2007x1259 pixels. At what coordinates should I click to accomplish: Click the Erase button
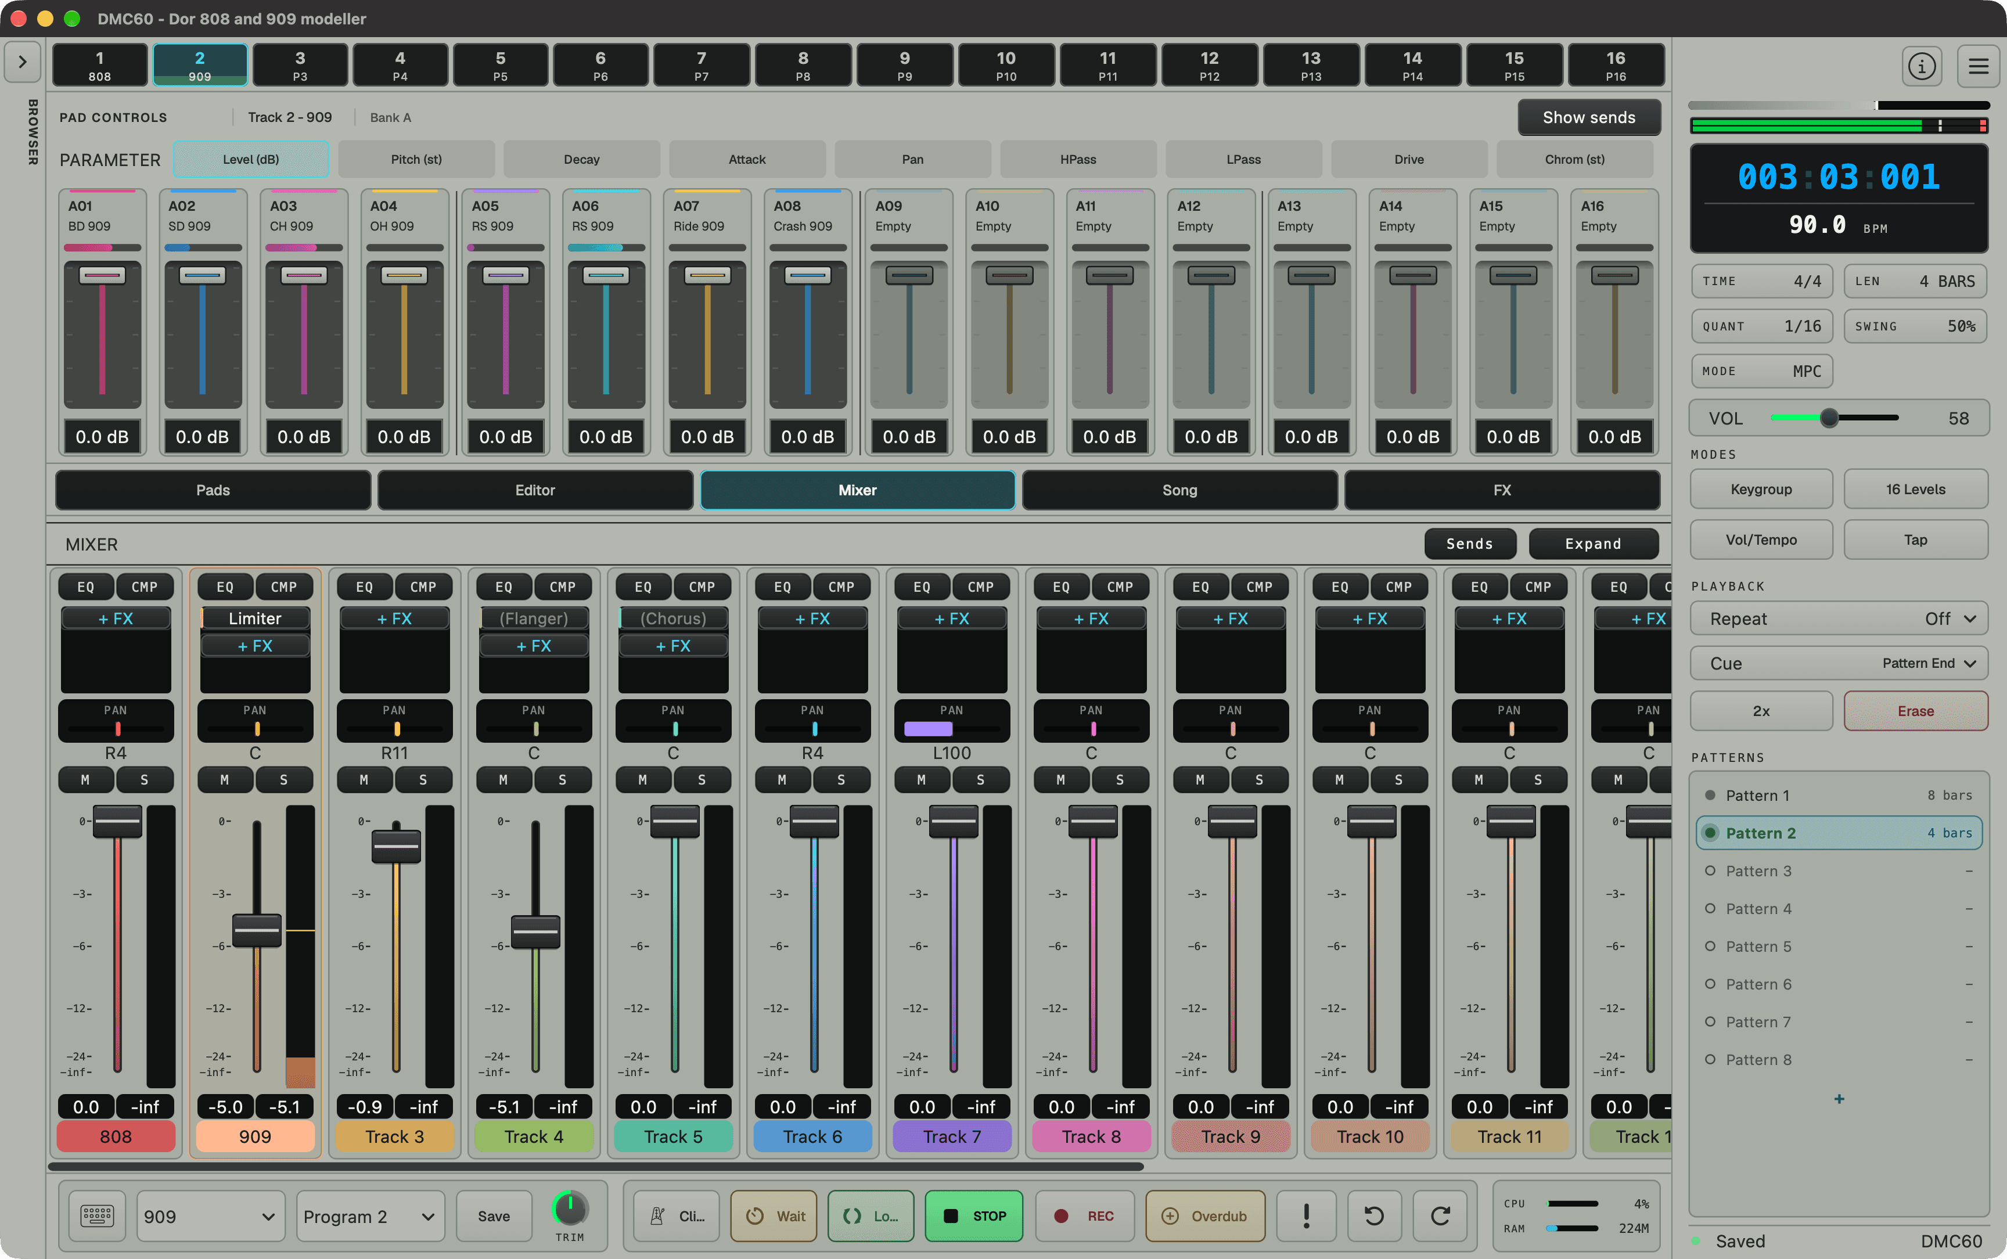(x=1915, y=711)
